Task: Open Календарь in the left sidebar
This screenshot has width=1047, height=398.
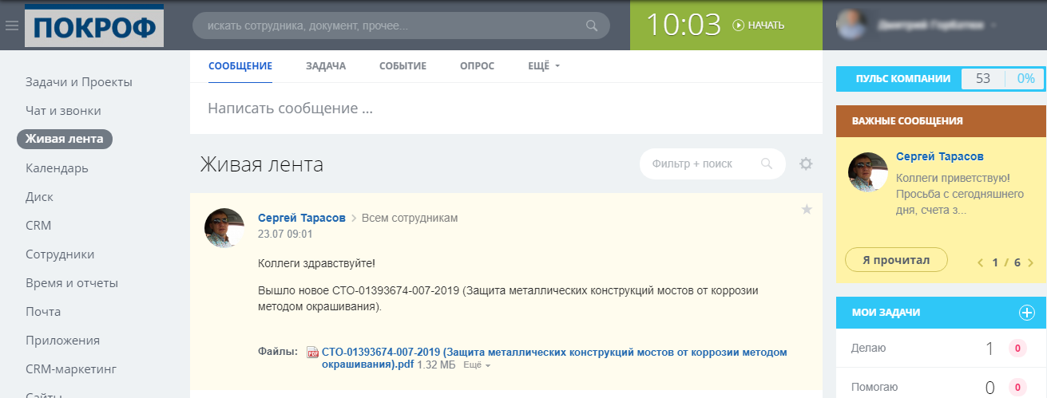Action: click(x=57, y=168)
